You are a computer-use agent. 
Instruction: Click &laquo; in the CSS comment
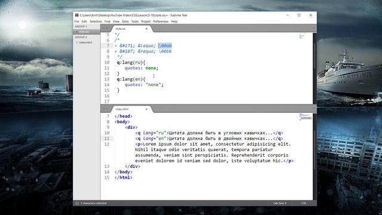[x=147, y=45]
